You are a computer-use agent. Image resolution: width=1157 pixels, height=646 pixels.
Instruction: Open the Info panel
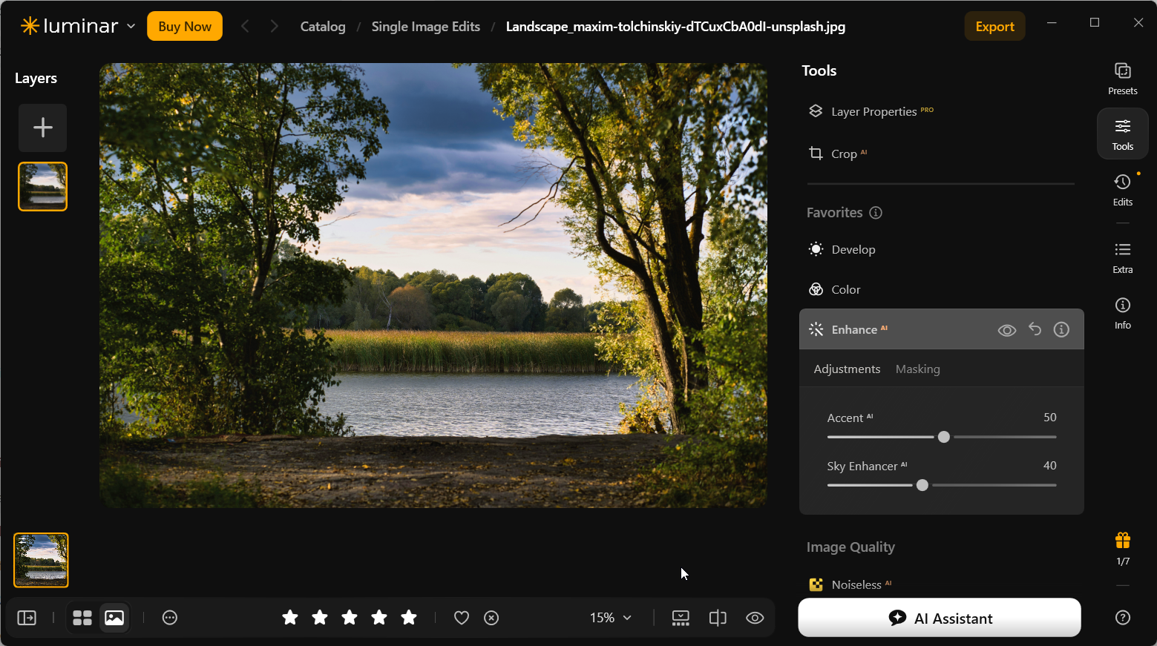click(1122, 313)
